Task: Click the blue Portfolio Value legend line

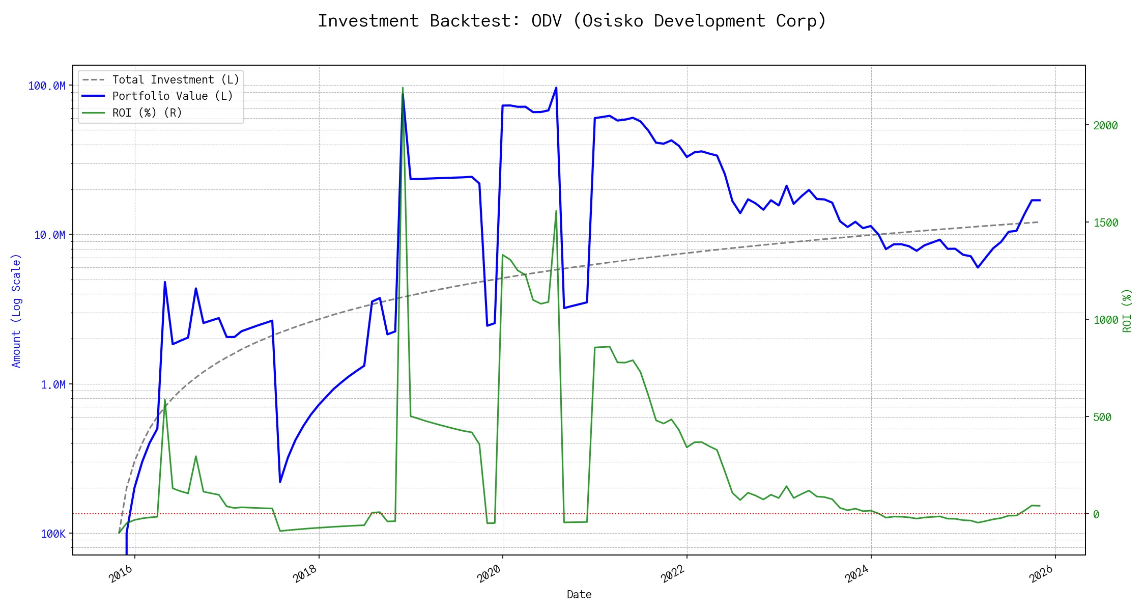Action: pos(93,96)
